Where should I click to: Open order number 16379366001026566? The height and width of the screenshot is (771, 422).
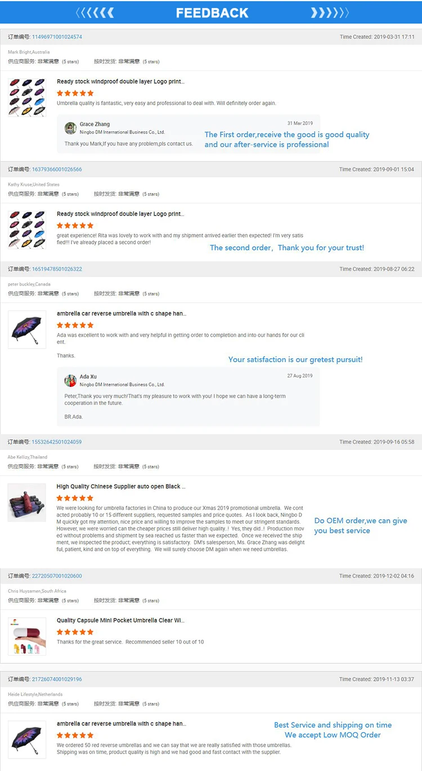coord(57,170)
